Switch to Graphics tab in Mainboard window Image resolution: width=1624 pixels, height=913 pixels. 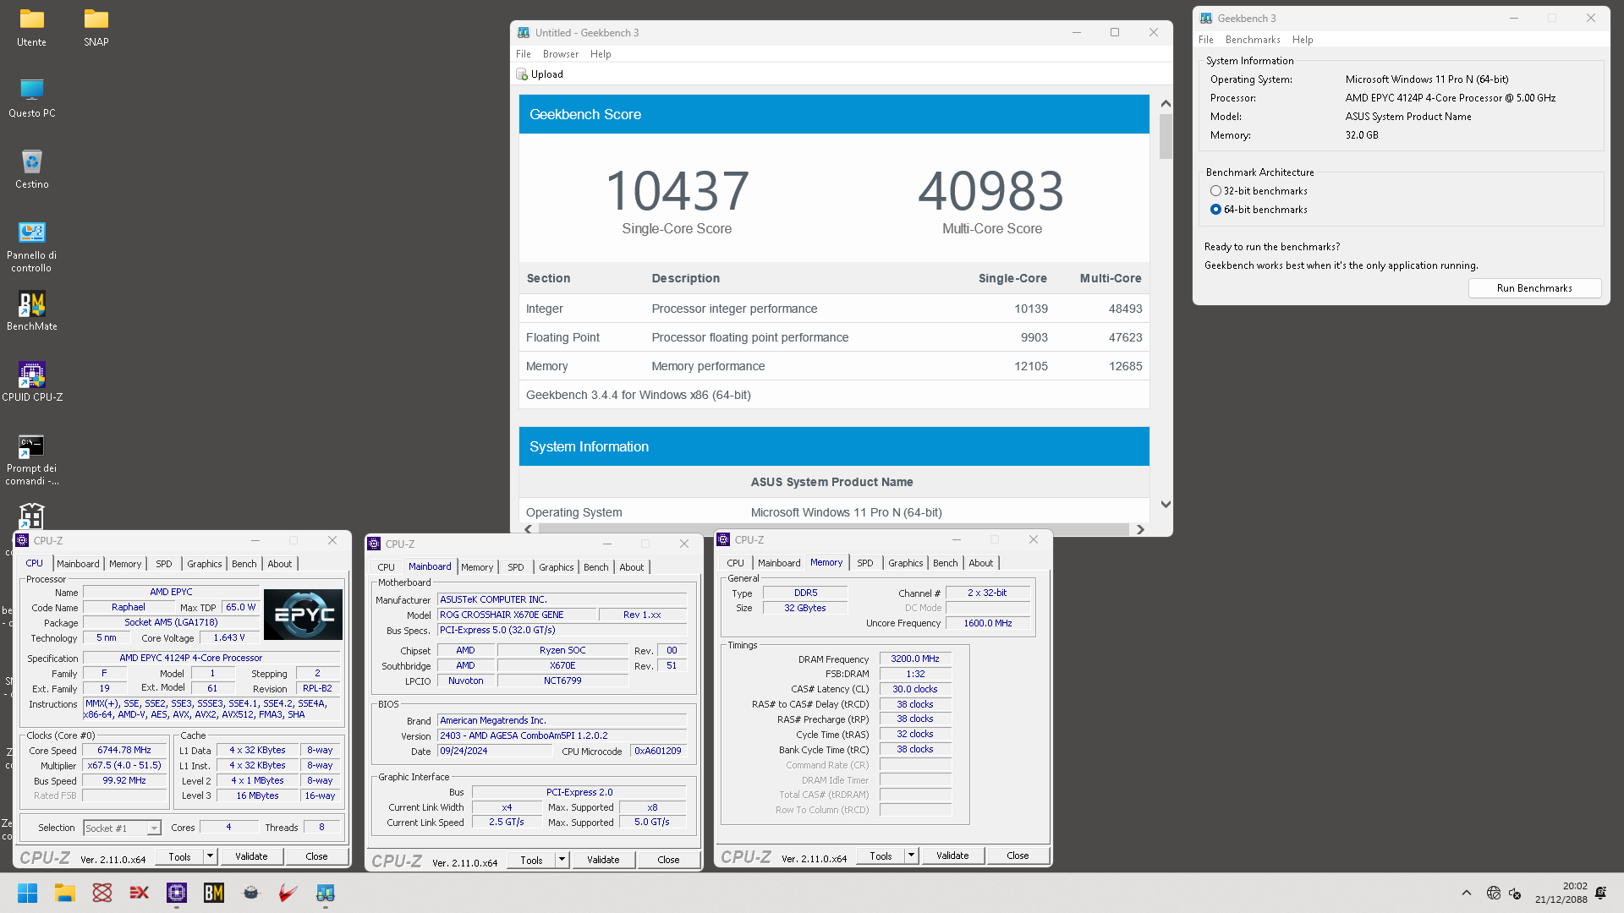[557, 567]
